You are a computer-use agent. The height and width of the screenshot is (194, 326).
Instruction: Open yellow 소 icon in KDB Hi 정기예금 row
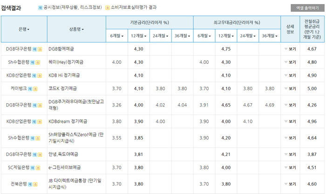40,76
